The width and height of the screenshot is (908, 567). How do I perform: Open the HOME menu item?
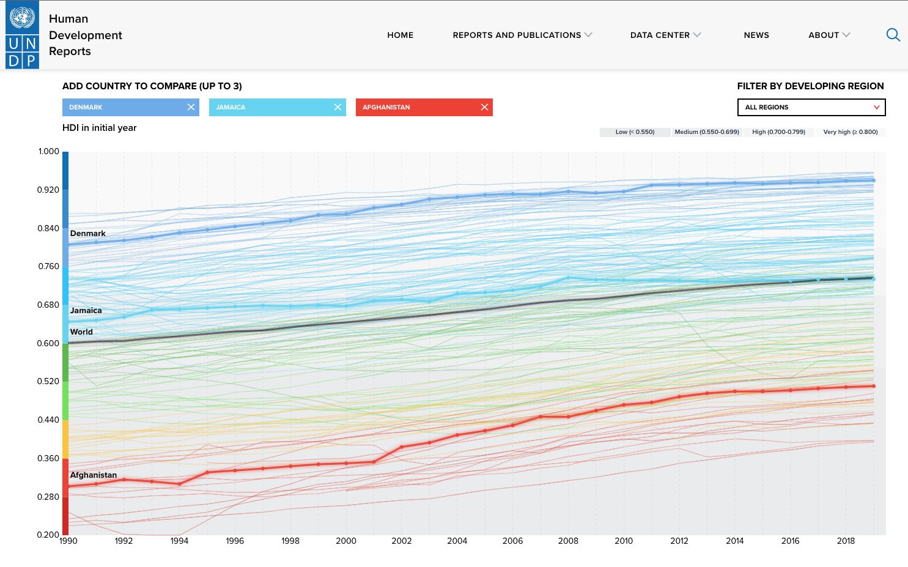coord(400,35)
